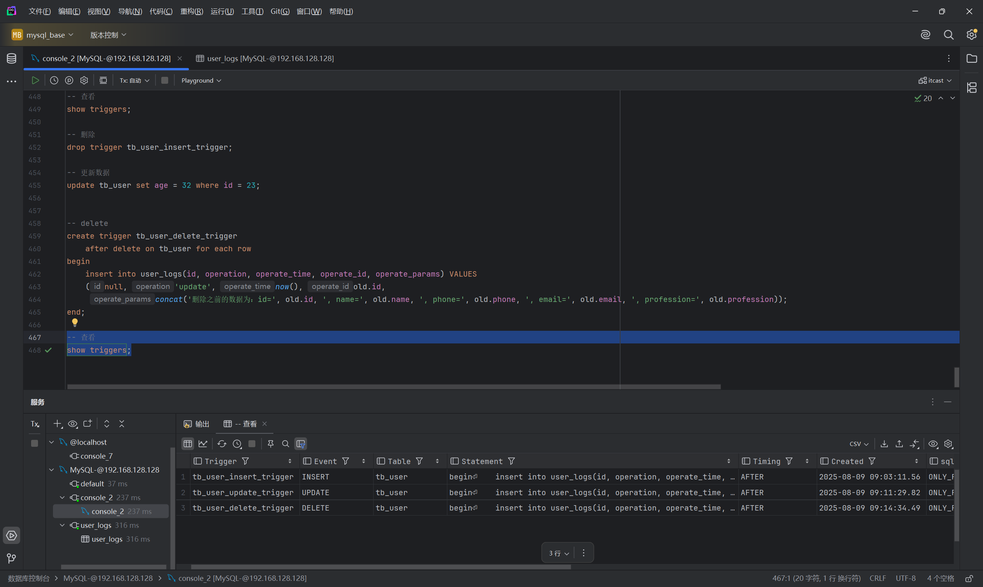Image resolution: width=983 pixels, height=587 pixels.
Task: Show the chart view of the results
Action: (203, 444)
